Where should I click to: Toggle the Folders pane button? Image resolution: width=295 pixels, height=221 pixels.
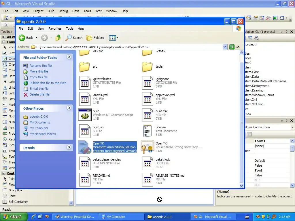click(x=95, y=38)
